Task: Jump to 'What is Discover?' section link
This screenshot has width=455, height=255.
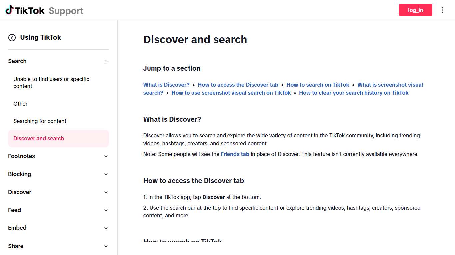Action: click(x=166, y=85)
